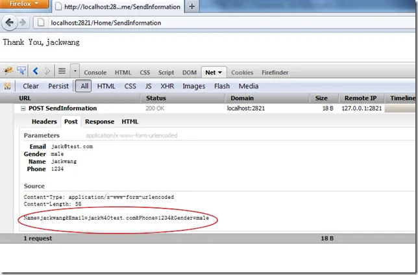Open the Headers tab of the request
Image resolution: width=418 pixels, height=275 pixels.
[44, 122]
